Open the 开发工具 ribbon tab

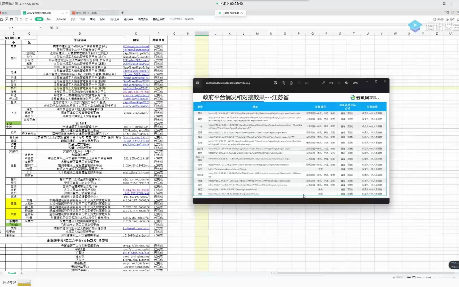tap(114, 19)
